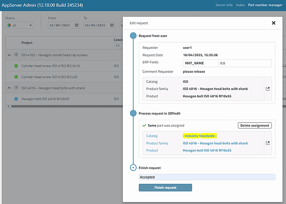Click the Finish request button
Viewport: 286px width, 204px height.
165,188
